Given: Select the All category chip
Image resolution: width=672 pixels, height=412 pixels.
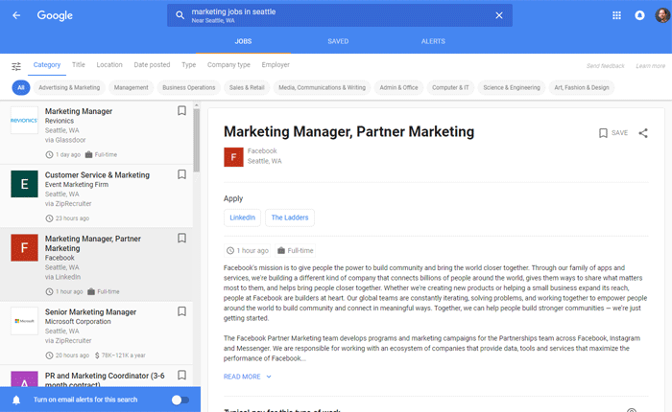Looking at the screenshot, I should (x=20, y=87).
